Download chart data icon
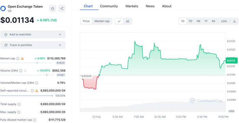 click(x=235, y=21)
